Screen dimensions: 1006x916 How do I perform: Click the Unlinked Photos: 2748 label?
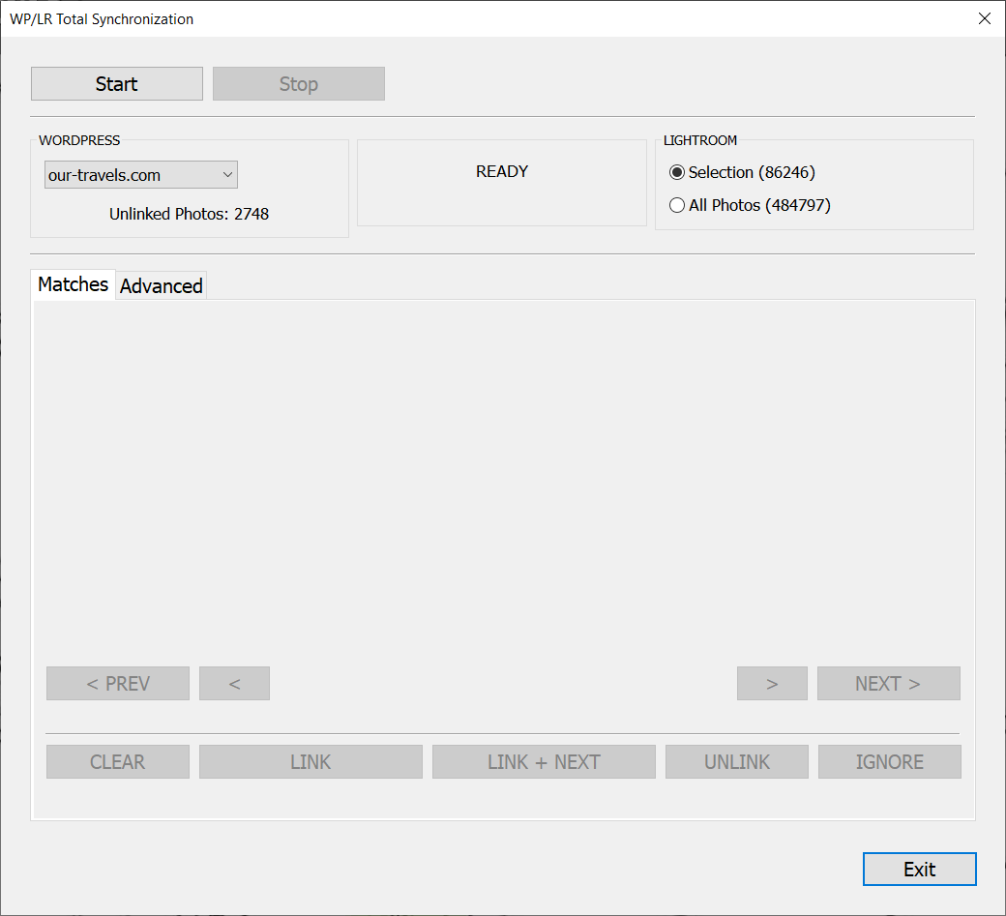pos(189,214)
